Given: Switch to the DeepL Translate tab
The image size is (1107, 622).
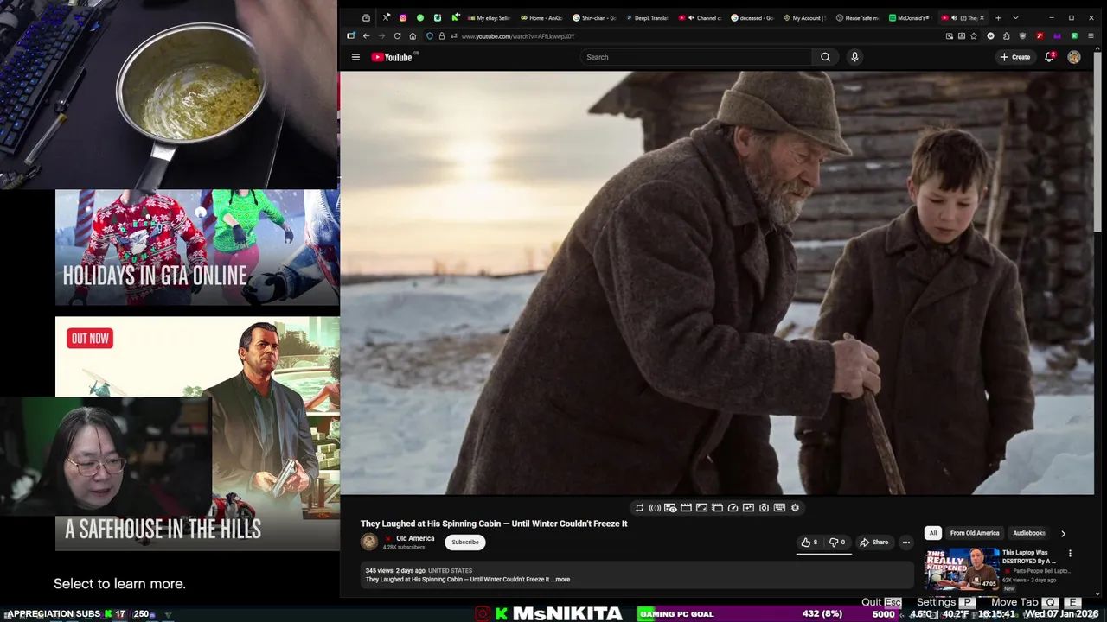Looking at the screenshot, I should pyautogui.click(x=647, y=18).
